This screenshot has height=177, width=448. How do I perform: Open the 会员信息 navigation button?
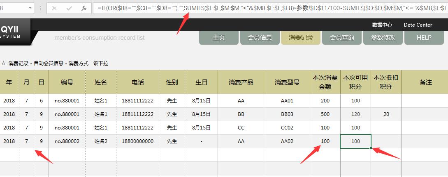tap(260, 38)
